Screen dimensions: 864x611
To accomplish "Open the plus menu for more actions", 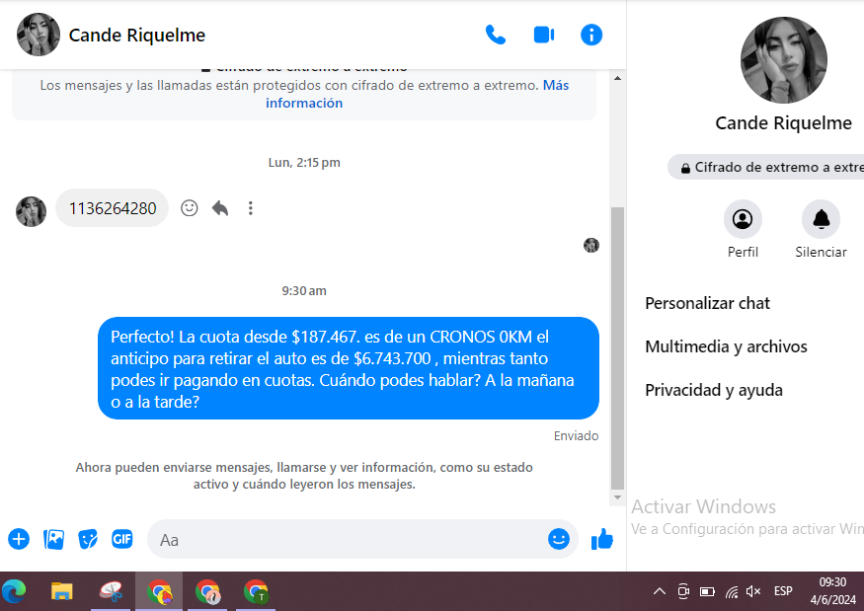I will pos(19,539).
